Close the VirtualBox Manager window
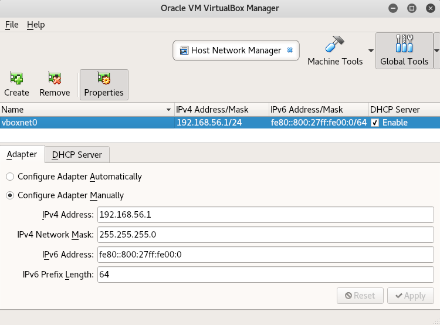Viewport: 440px width, 325px height. [x=431, y=8]
